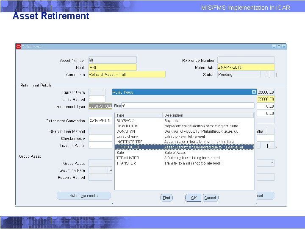Click the Reference Number field

pos(246,60)
